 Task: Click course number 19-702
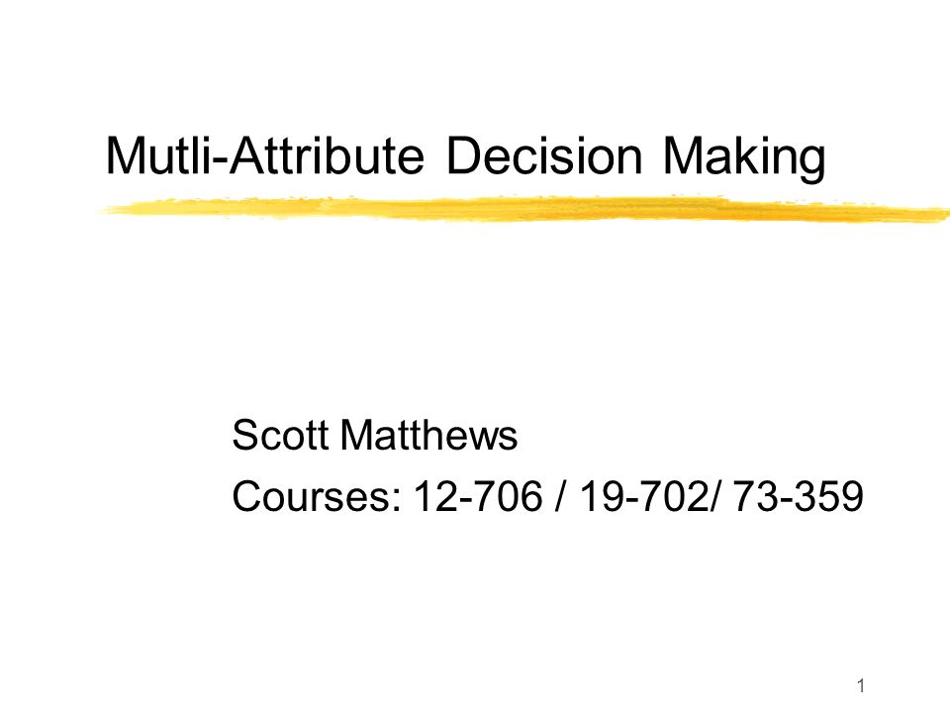(644, 496)
